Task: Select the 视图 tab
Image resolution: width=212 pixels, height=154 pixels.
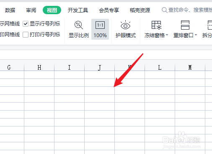Action: pyautogui.click(x=52, y=10)
